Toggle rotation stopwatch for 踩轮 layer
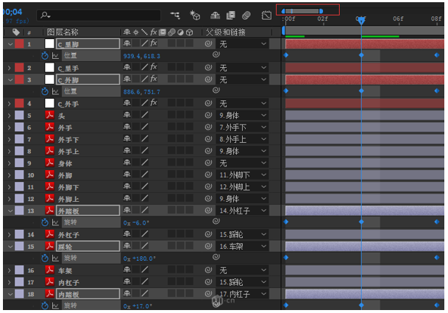The width and height of the screenshot is (448, 313). coord(45,259)
